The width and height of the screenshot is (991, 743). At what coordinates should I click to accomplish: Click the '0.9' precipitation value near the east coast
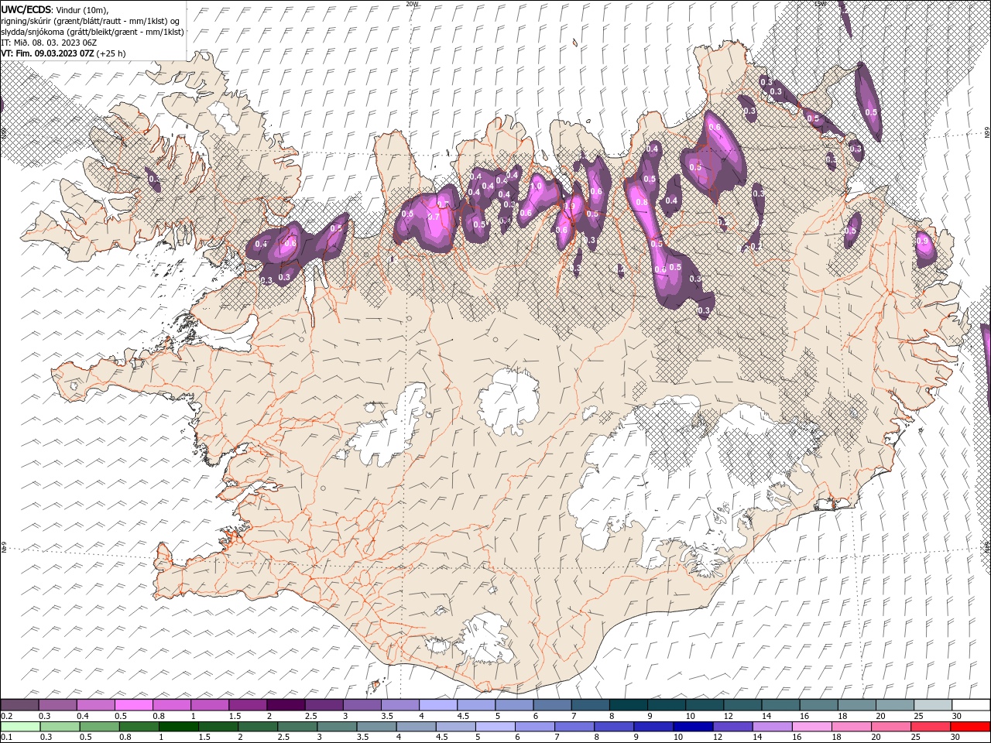921,241
